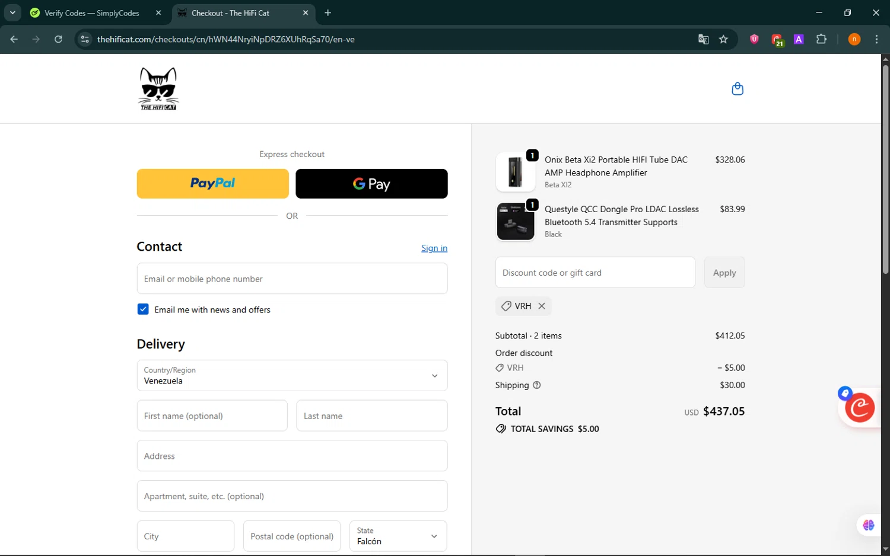Viewport: 890px width, 556px height.
Task: Click the Apply discount button
Action: (724, 273)
